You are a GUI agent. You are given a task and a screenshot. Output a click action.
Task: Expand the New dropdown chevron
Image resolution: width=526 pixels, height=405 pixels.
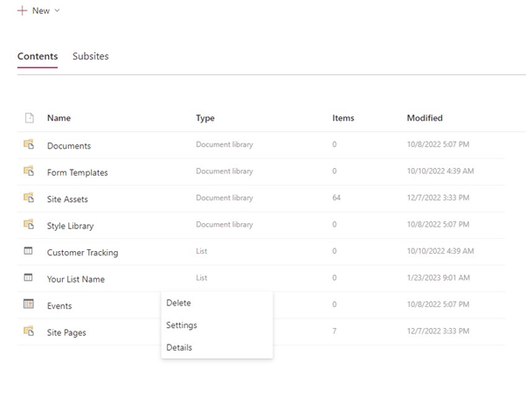57,10
